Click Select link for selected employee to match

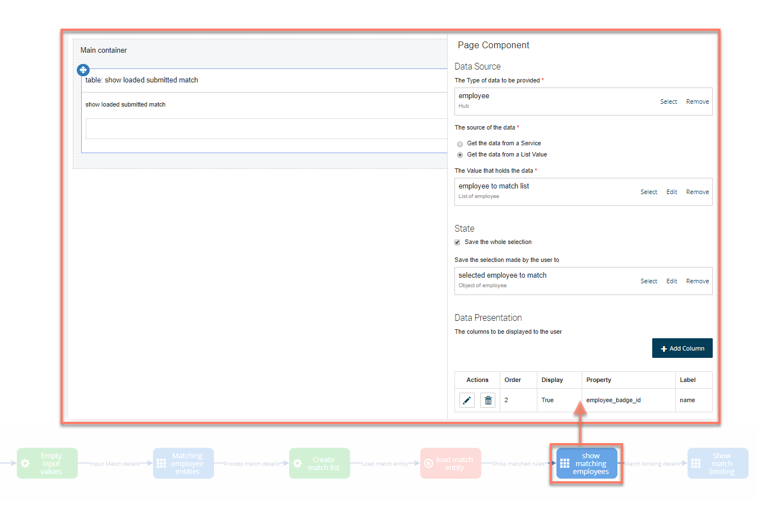tap(648, 281)
